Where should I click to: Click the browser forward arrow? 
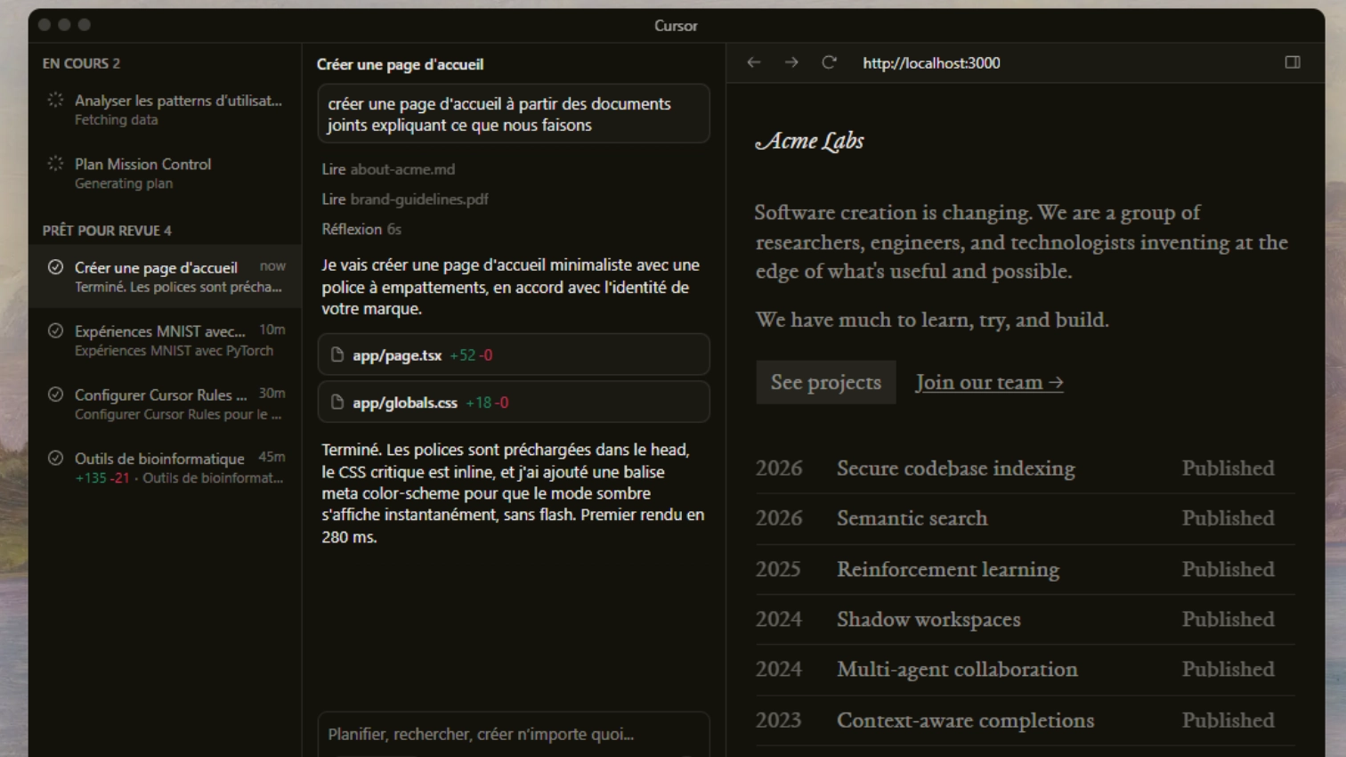pyautogui.click(x=791, y=62)
